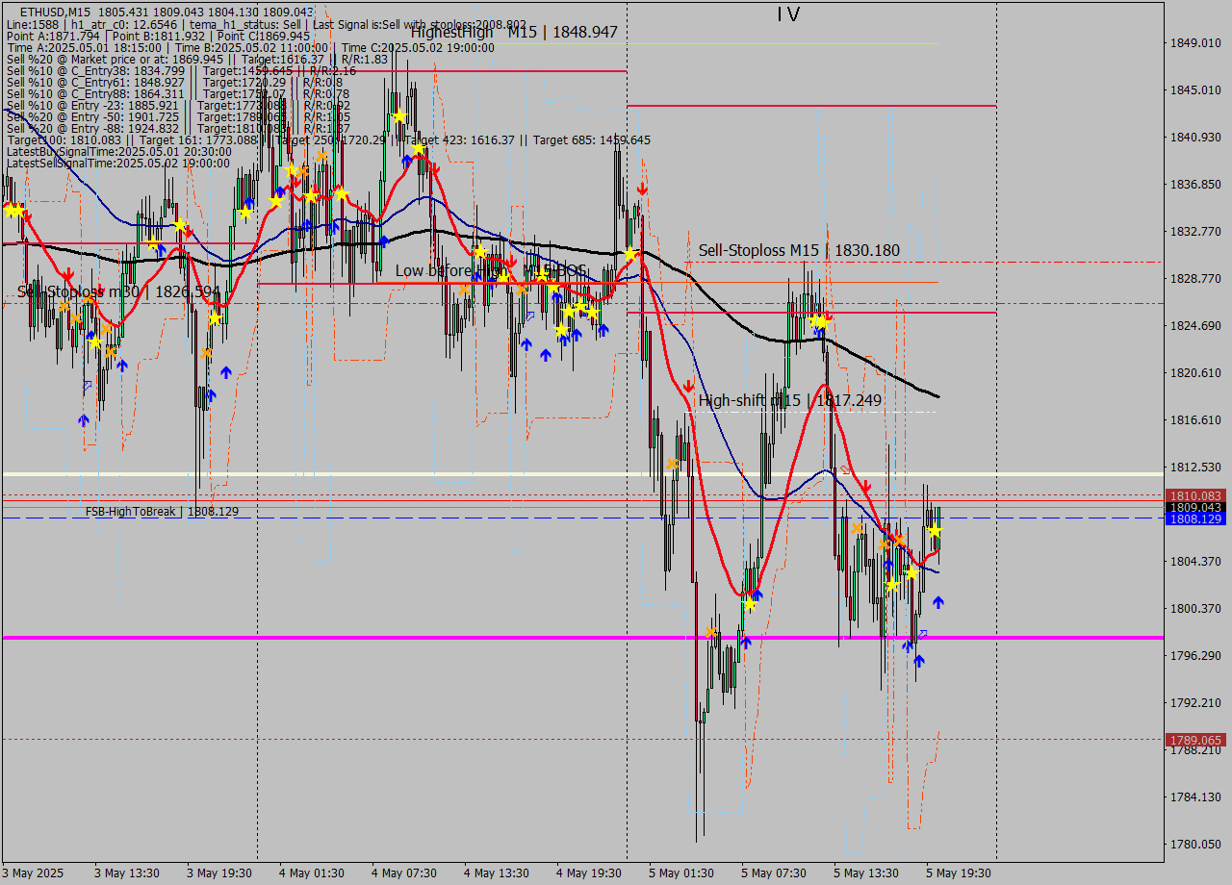Click the blue 1808.129 price tag

point(1195,518)
